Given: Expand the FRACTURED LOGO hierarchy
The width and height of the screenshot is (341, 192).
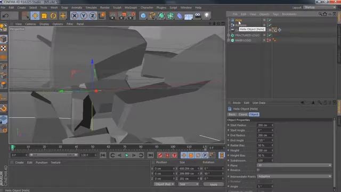Looking at the screenshot, I should [x=229, y=35].
